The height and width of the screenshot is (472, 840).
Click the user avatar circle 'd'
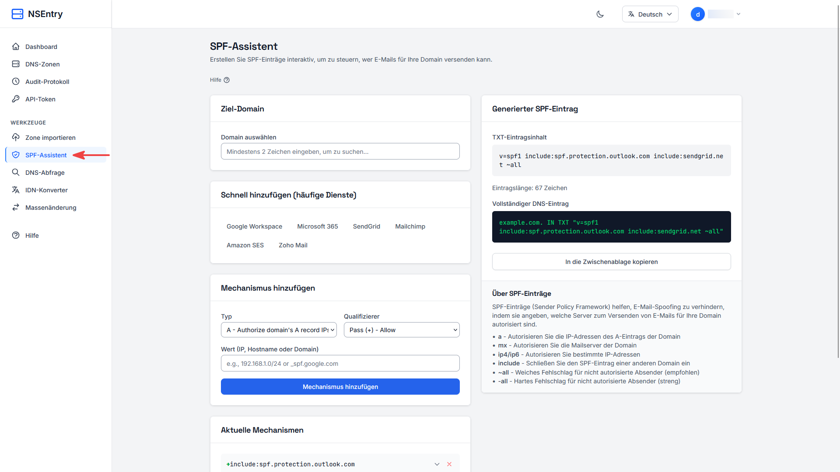698,14
